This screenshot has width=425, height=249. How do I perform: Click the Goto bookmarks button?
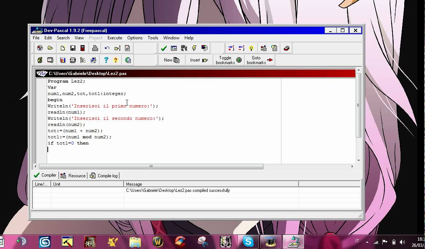click(260, 60)
